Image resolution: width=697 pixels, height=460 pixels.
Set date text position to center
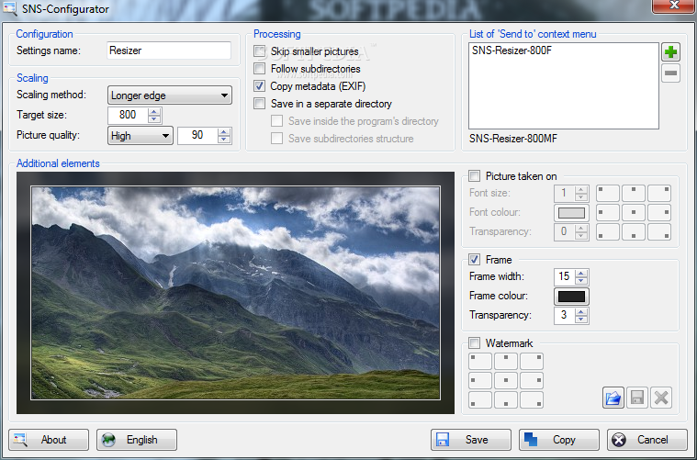pyautogui.click(x=634, y=212)
